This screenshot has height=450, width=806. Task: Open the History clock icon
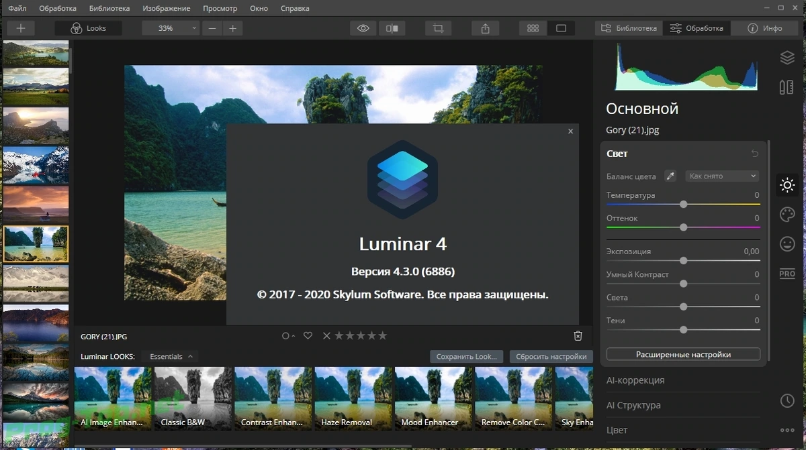point(787,401)
